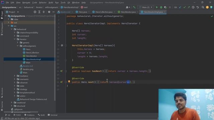
Task: Start debugging with the bug icon
Action: click(161, 7)
